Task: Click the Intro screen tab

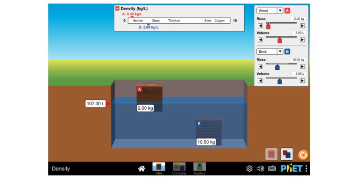Action: (158, 168)
